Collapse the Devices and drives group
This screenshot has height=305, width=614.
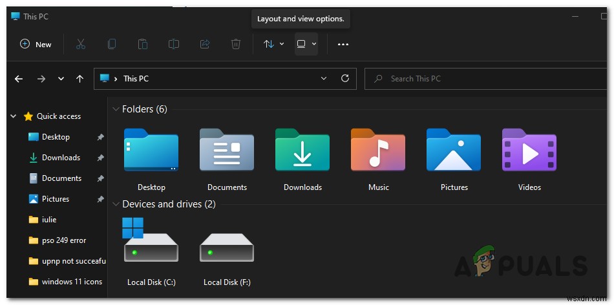(116, 204)
